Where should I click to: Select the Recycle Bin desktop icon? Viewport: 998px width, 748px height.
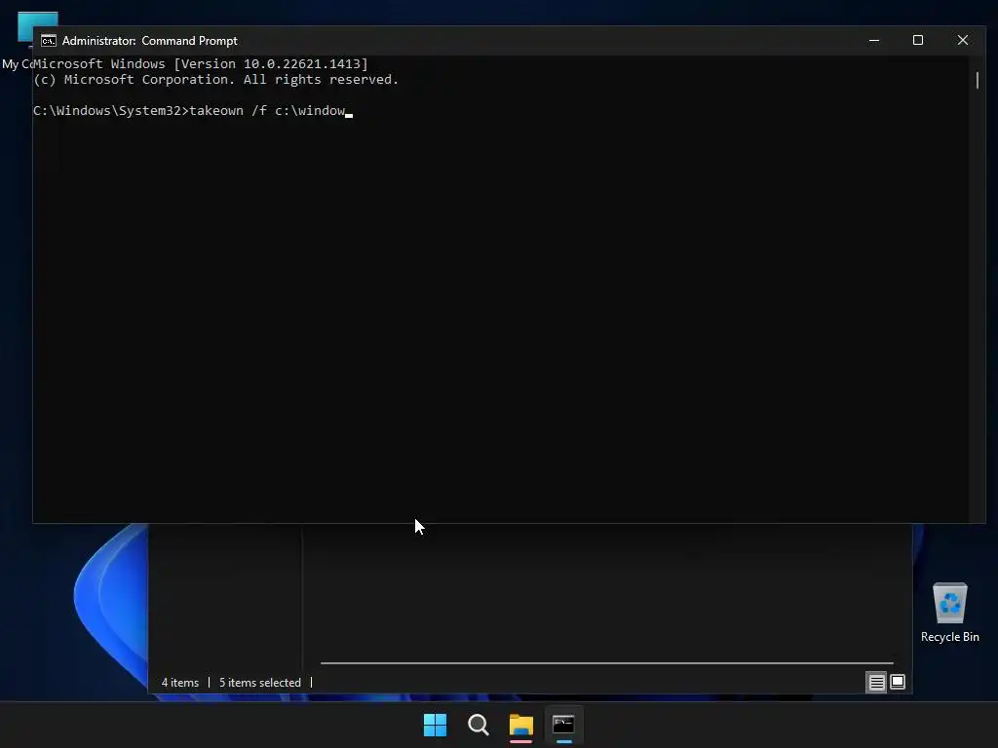point(949,612)
